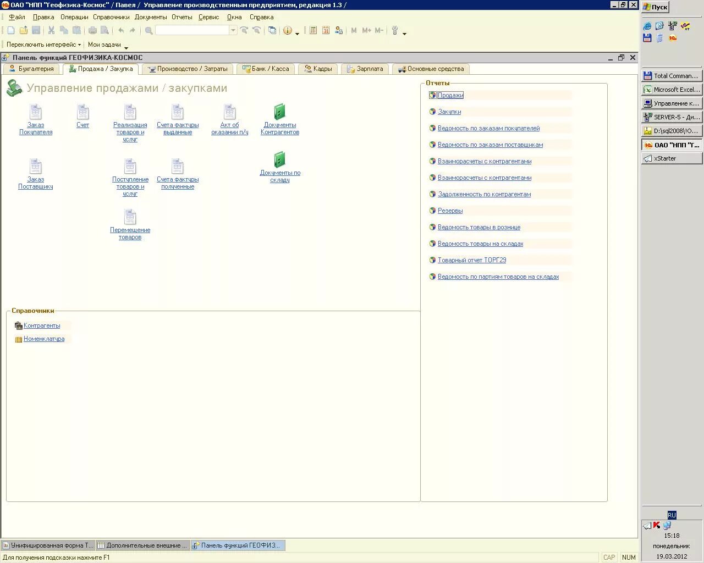Switch to the Кадры tab
Viewport: 704px width, 563px height.
click(x=318, y=69)
